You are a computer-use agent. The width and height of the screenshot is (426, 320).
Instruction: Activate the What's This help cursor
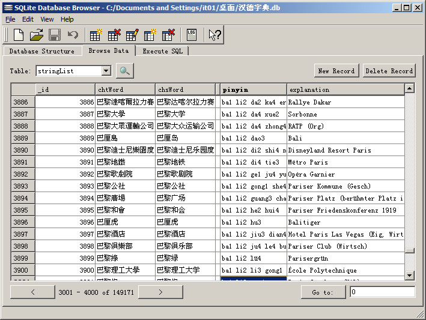pos(215,35)
